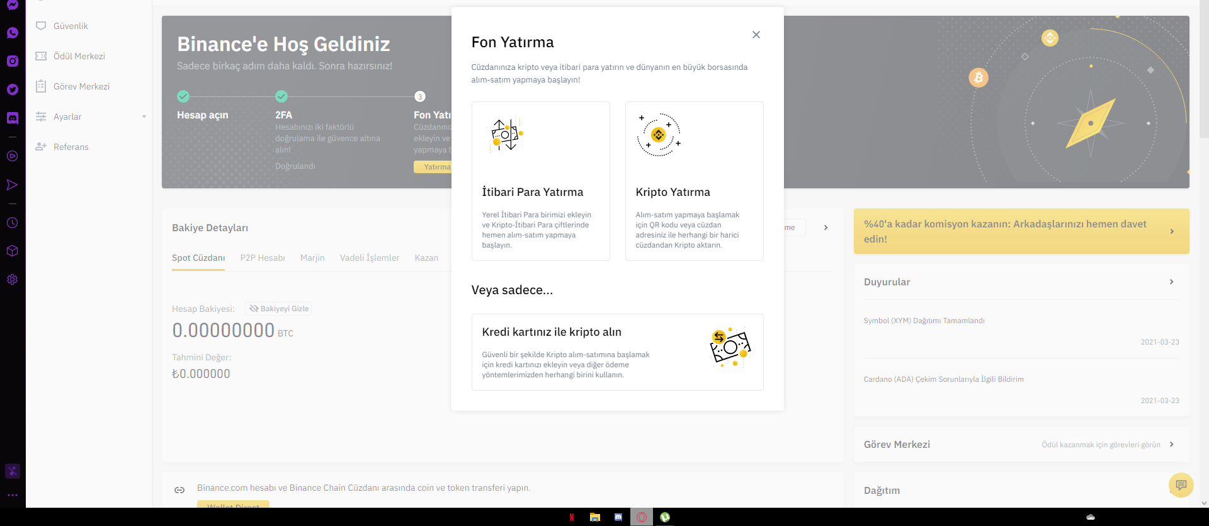Open File Explorer from the taskbar

click(x=595, y=517)
